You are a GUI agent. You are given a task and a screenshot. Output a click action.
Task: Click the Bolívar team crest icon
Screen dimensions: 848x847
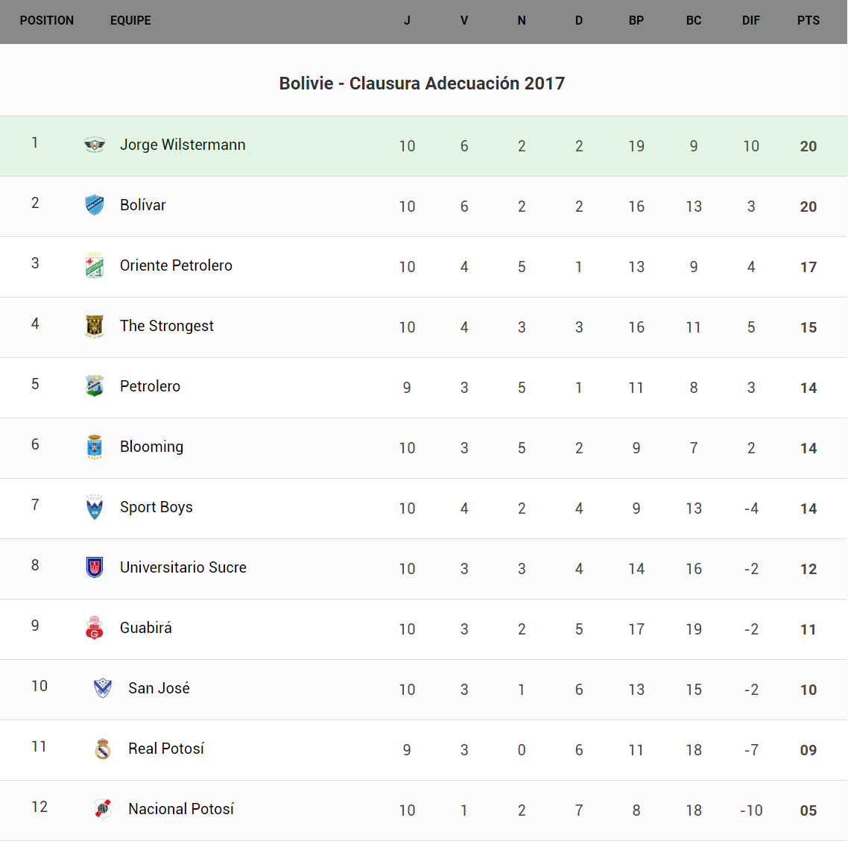coord(95,205)
